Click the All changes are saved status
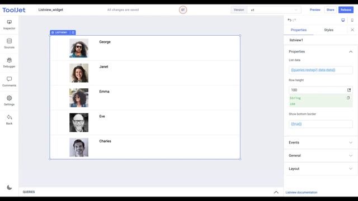Image resolution: width=358 pixels, height=201 pixels. [123, 10]
